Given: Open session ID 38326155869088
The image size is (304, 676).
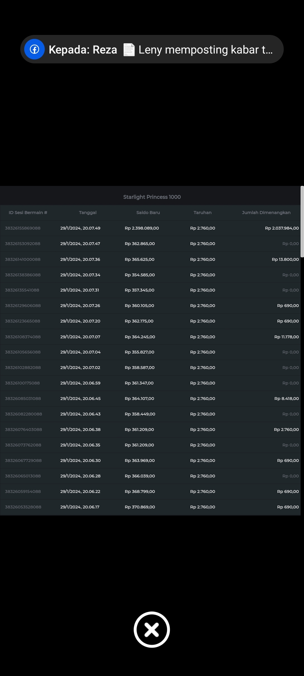Looking at the screenshot, I should click(23, 228).
